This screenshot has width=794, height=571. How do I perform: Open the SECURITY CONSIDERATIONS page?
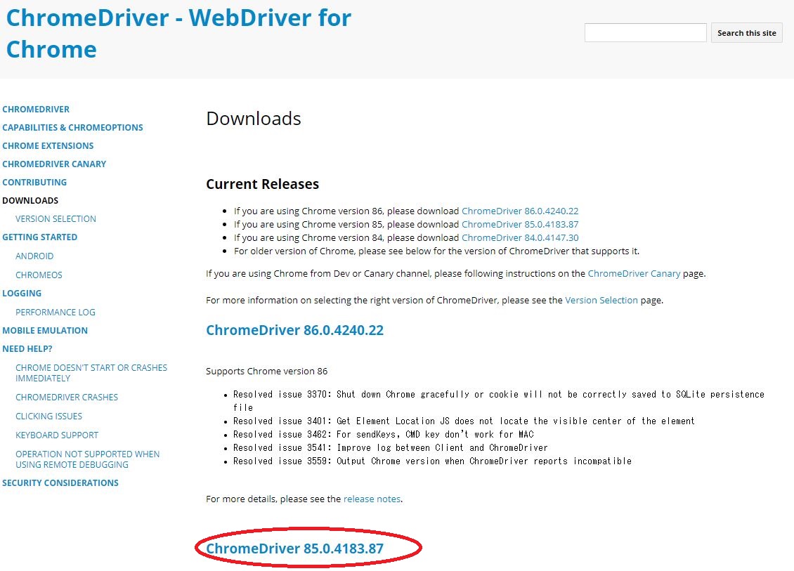coord(60,483)
